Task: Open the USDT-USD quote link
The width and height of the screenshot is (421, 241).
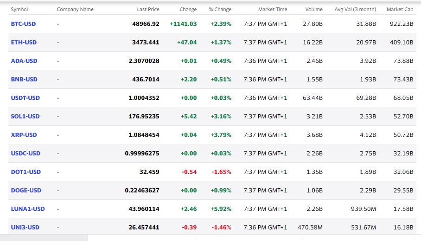Action: 26,98
